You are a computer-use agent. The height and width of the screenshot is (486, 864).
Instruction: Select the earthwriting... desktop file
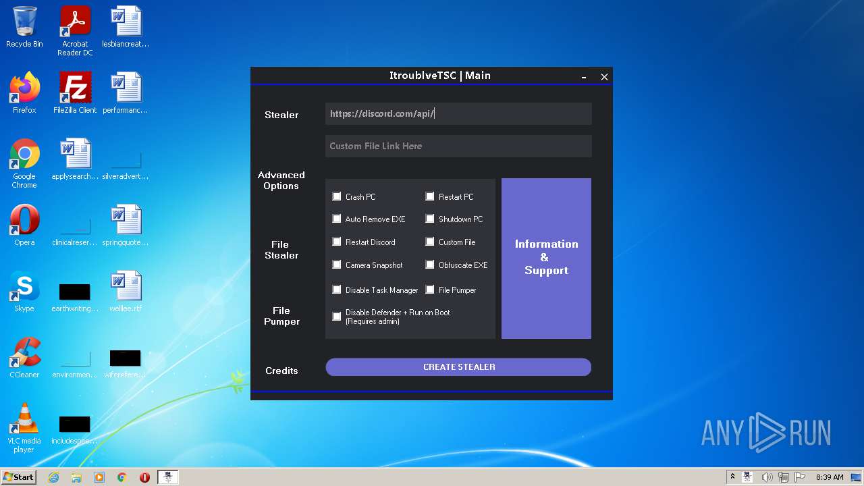tap(75, 297)
